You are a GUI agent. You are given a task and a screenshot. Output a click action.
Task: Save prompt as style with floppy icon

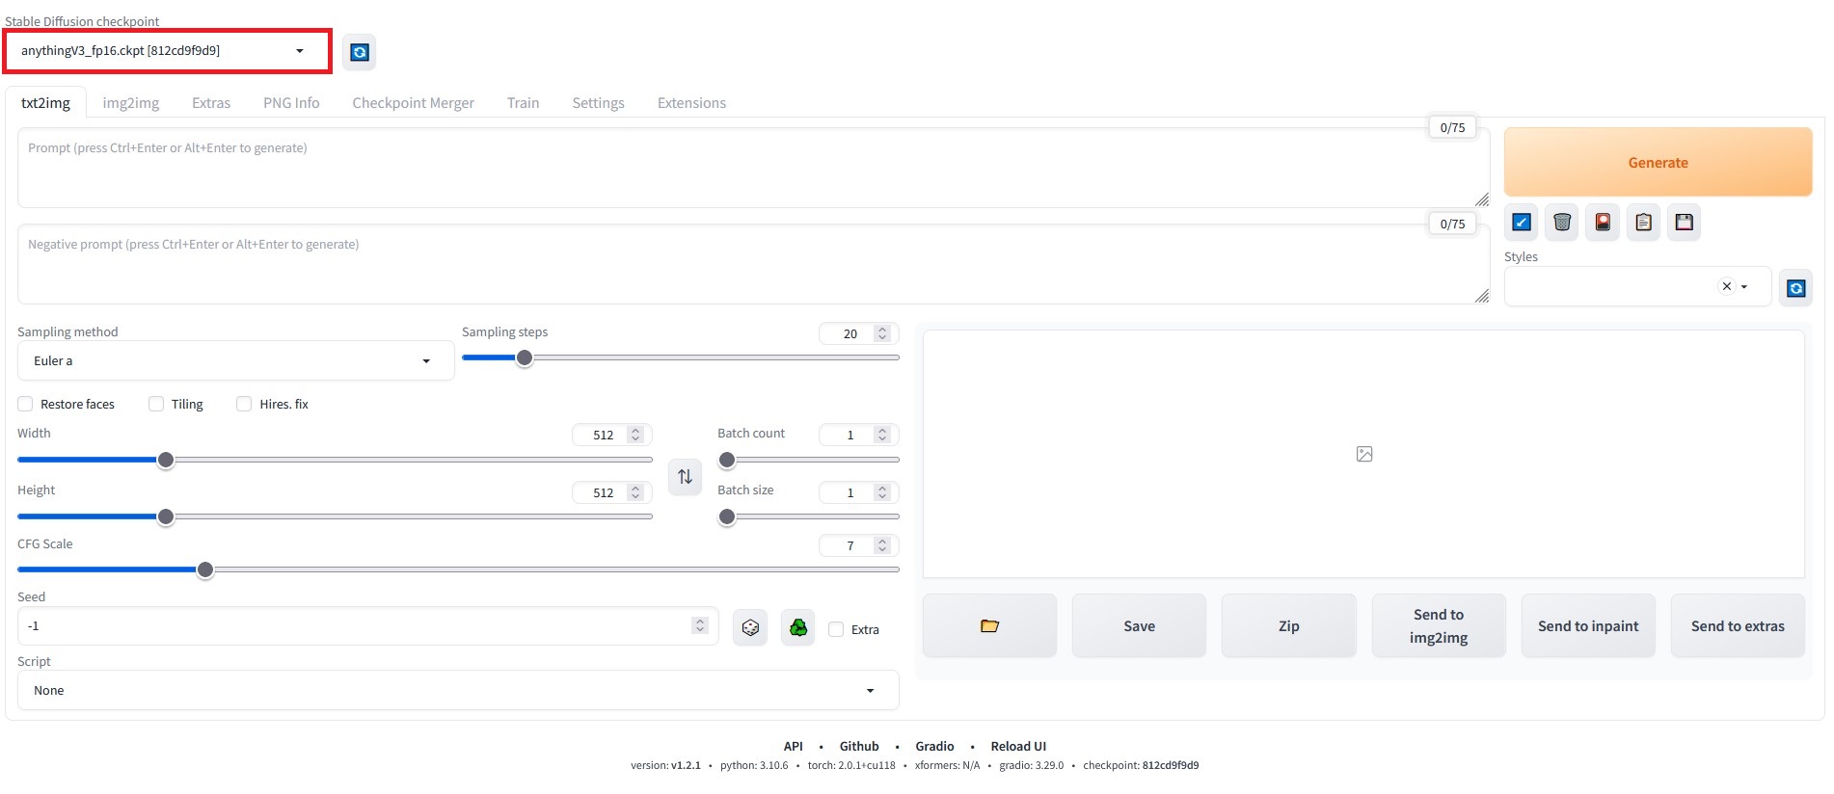click(x=1685, y=223)
